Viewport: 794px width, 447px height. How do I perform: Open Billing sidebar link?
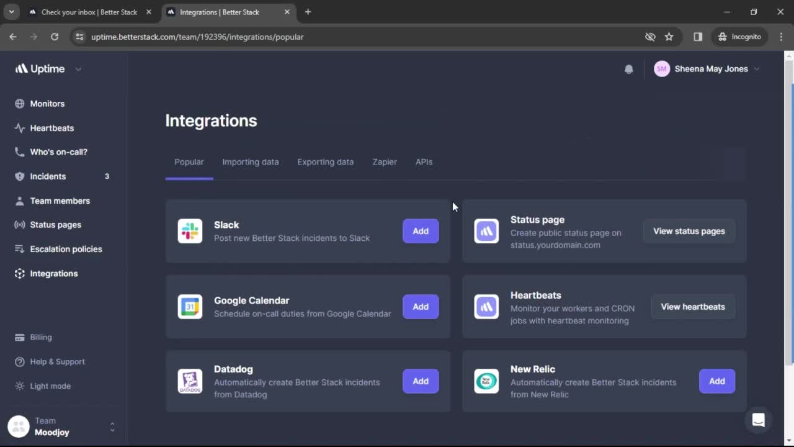[x=41, y=337]
